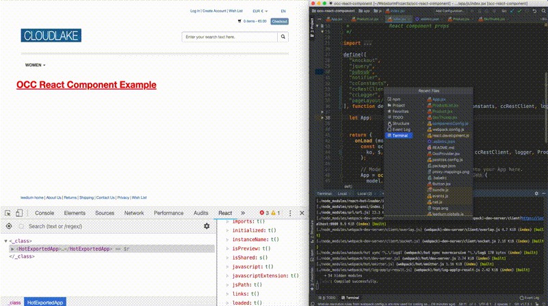Click the WebStorm search everywhere magnifier icon
Viewport: 548px width, 306px height.
(543, 11)
